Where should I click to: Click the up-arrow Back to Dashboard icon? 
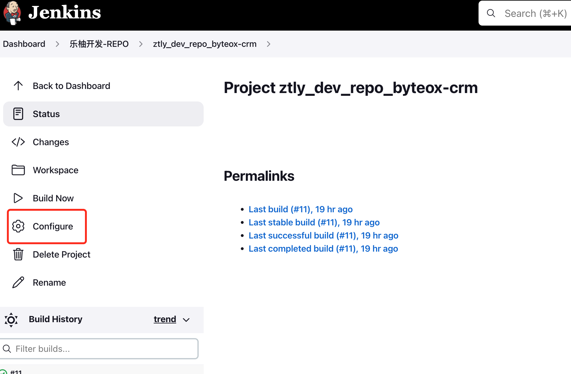click(x=18, y=86)
